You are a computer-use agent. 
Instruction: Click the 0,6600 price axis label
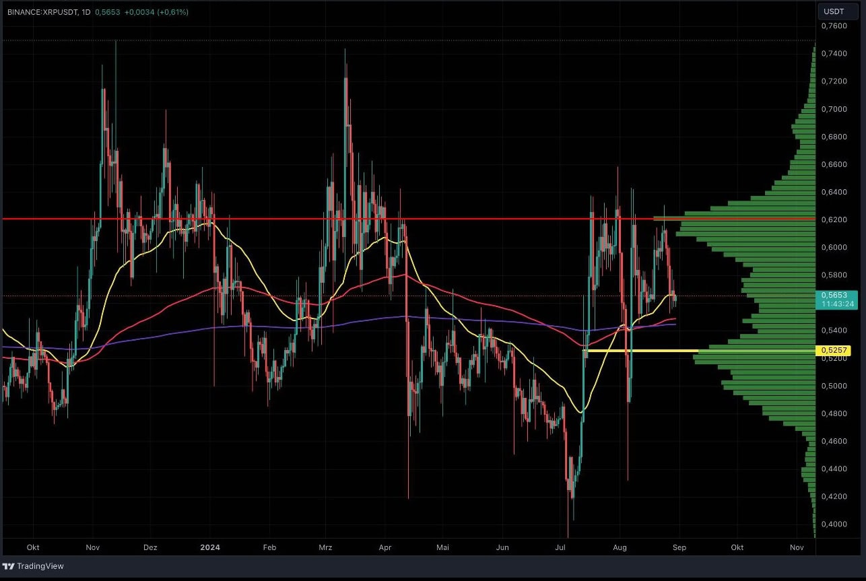834,164
